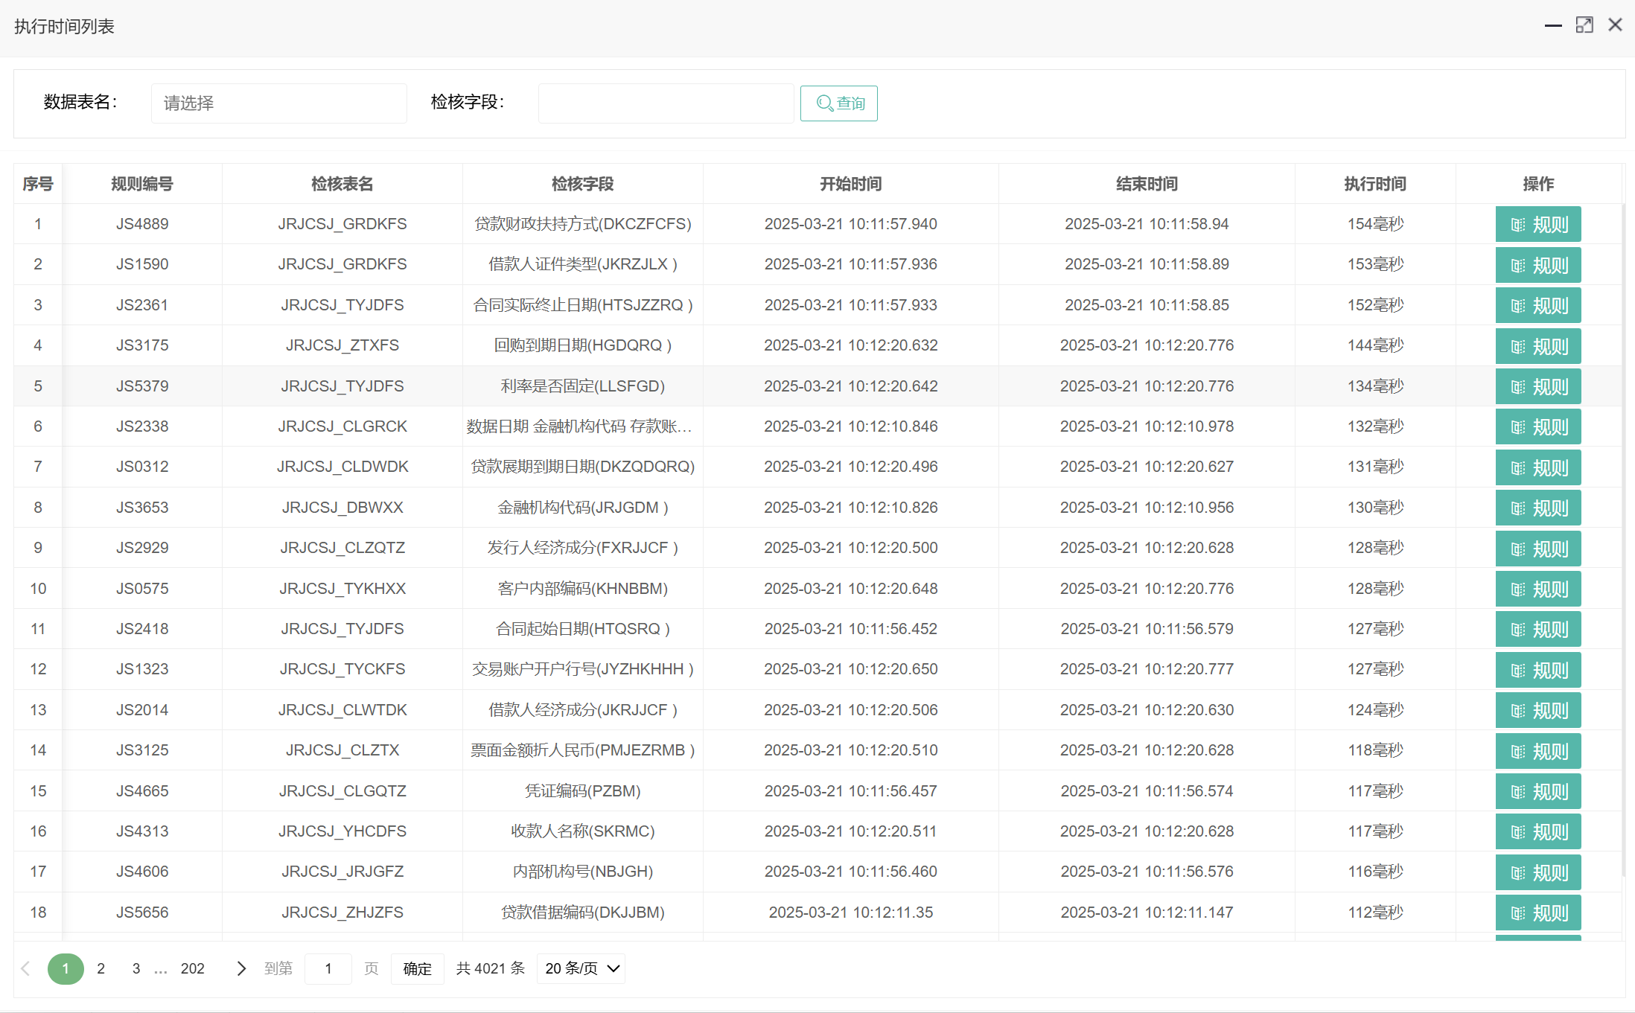Viewport: 1635px width, 1013px height.
Task: Go to page 2
Action: 101,968
